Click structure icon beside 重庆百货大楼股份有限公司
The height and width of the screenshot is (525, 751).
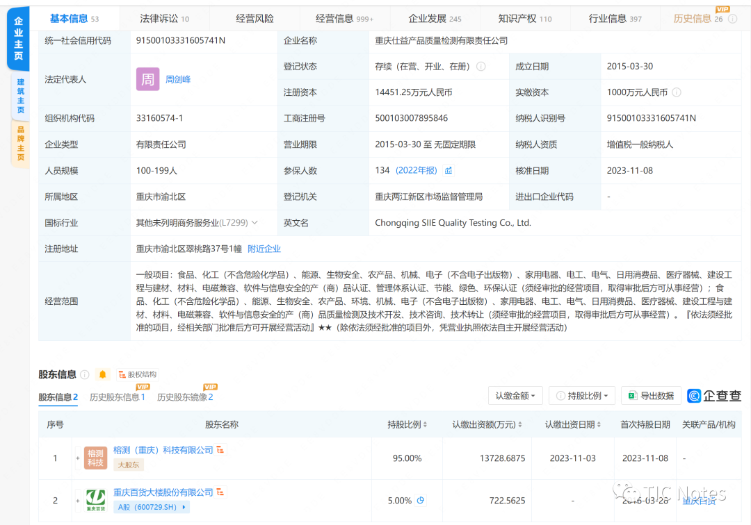click(220, 492)
